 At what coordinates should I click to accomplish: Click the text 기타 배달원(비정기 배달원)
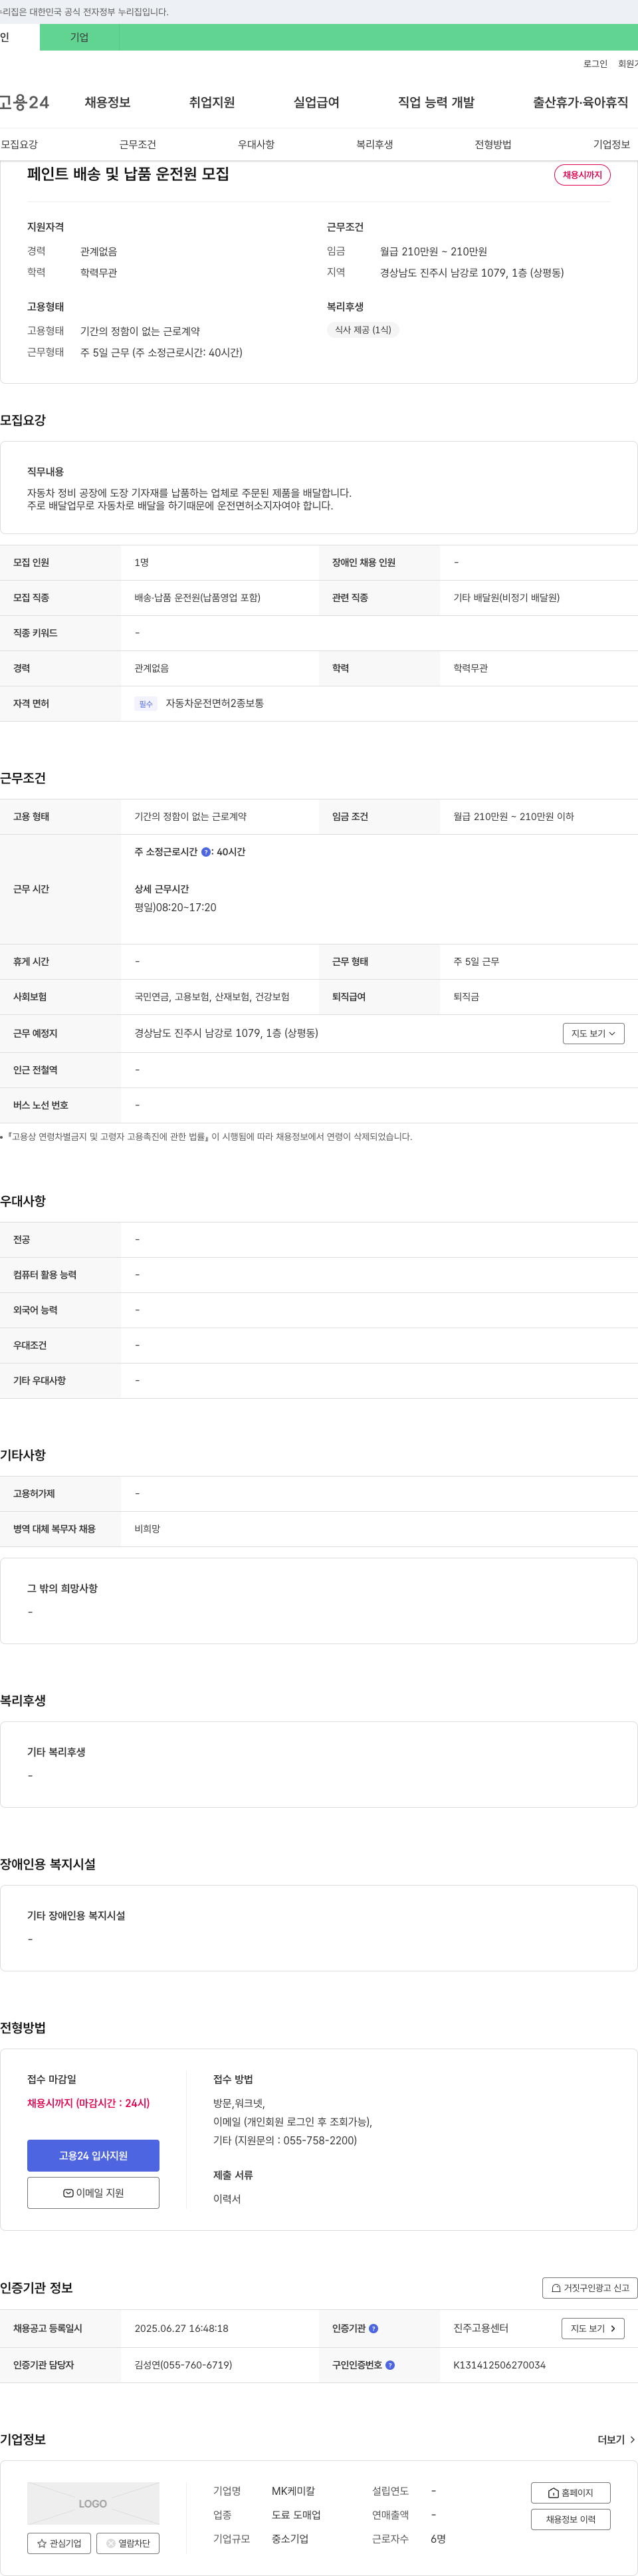506,597
